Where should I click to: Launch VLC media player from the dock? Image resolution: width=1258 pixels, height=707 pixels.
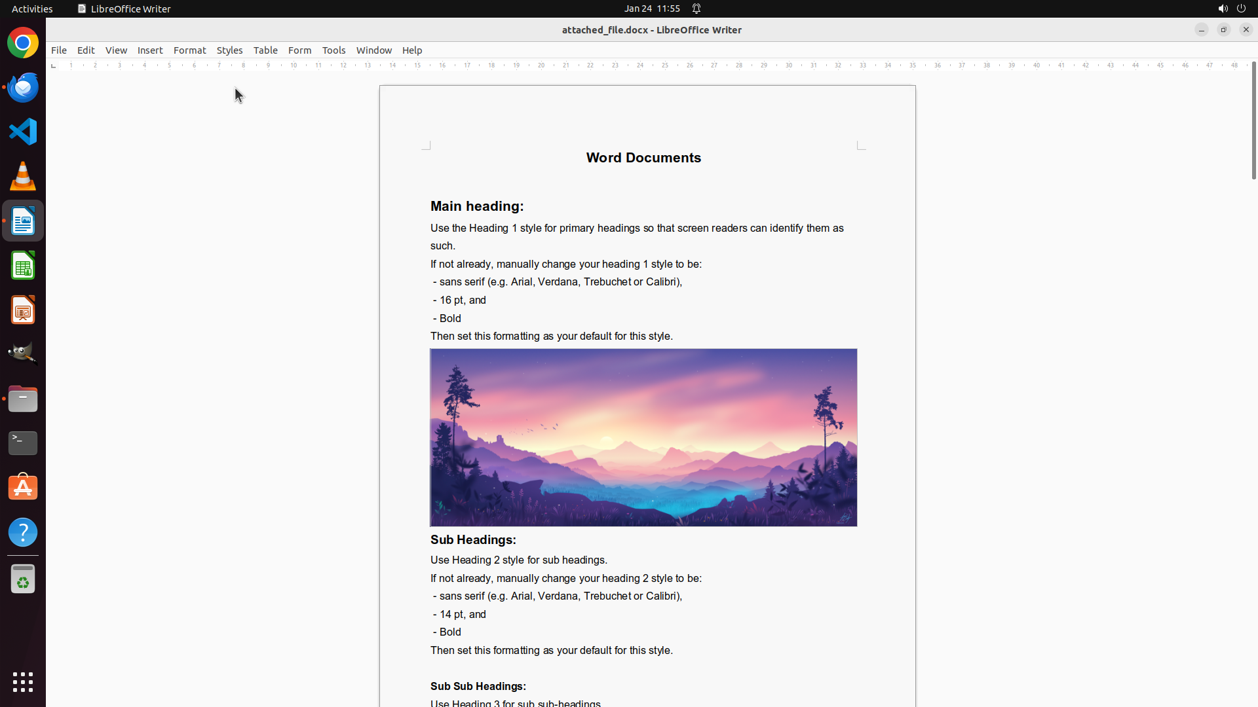pyautogui.click(x=23, y=176)
